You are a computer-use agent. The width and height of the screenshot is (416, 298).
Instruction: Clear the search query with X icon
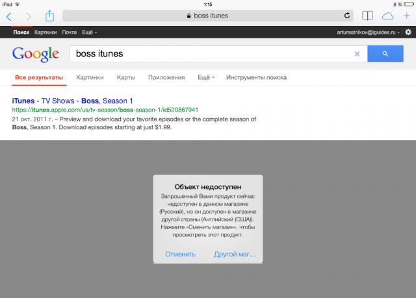pos(357,54)
